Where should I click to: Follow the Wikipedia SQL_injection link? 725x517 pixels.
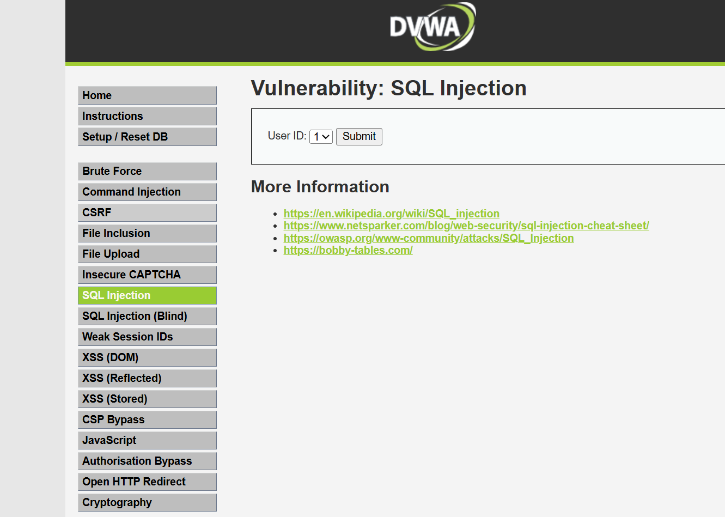[x=392, y=214]
